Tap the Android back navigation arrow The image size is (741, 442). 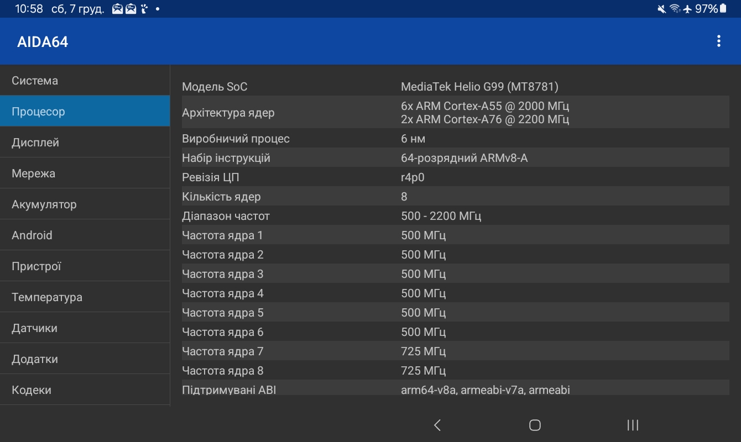[x=437, y=425]
